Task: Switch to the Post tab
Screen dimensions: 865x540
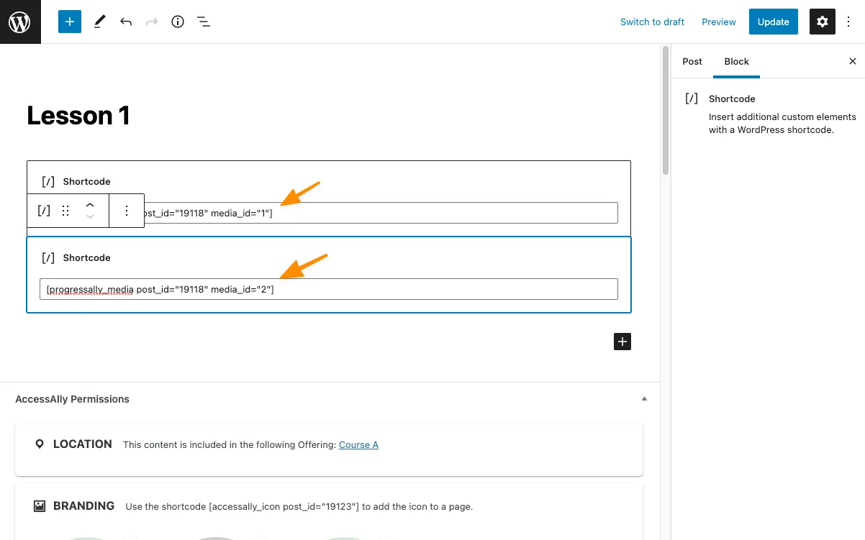Action: [x=692, y=61]
